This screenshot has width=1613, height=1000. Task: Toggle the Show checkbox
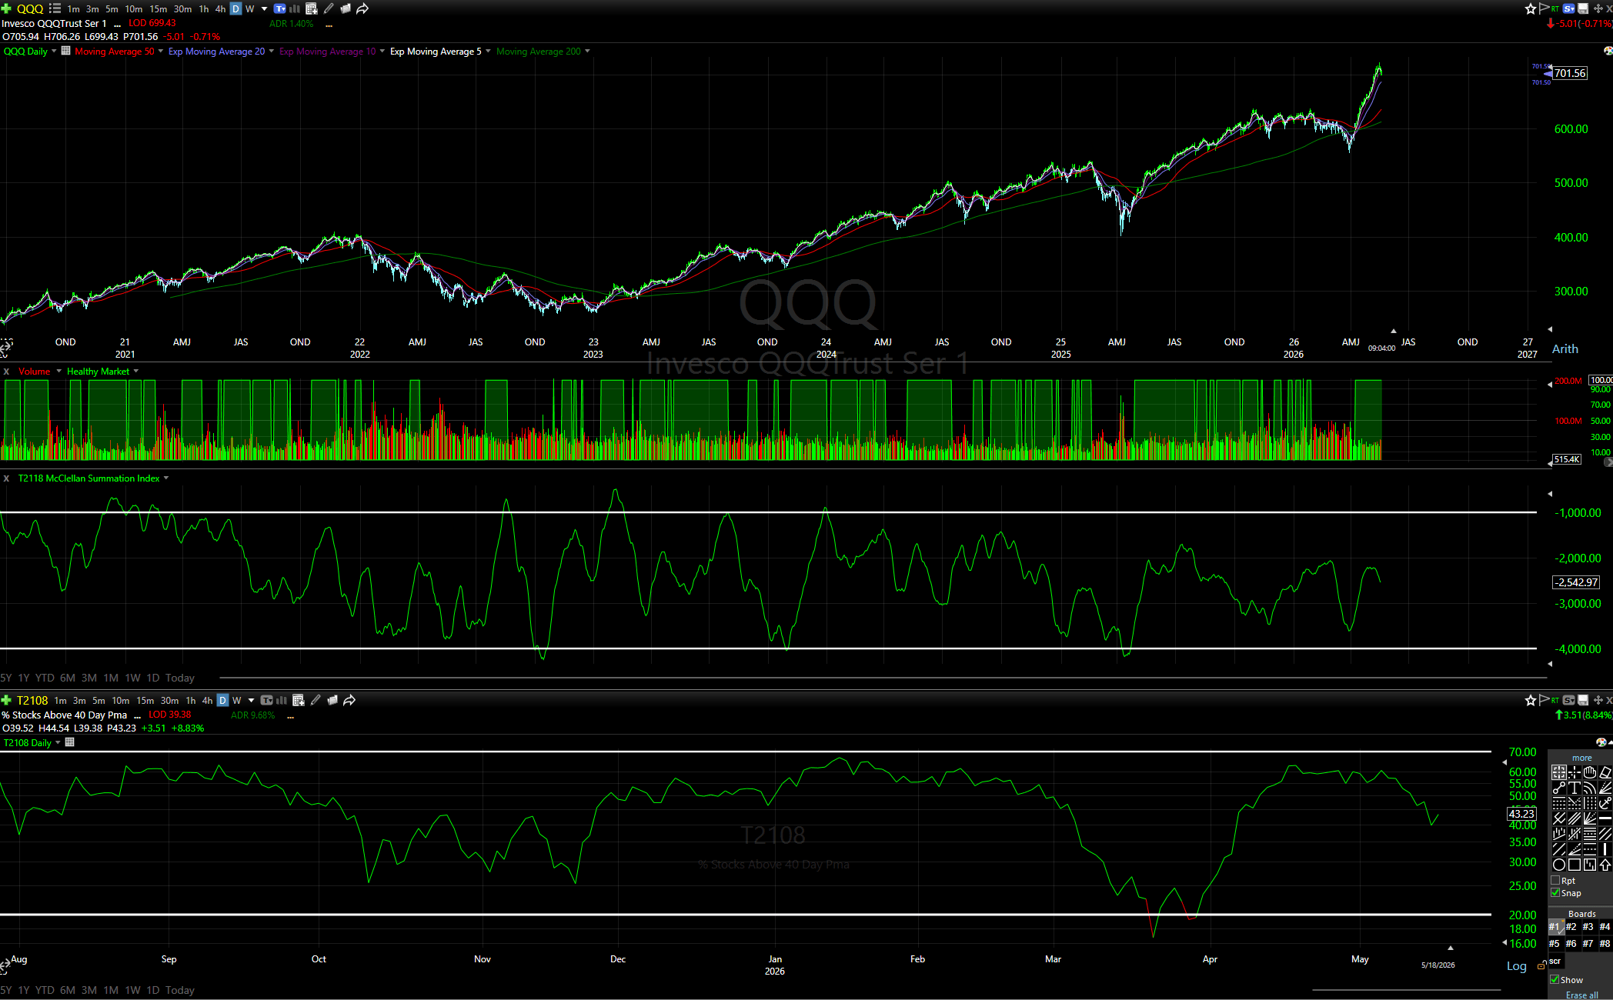[1555, 979]
